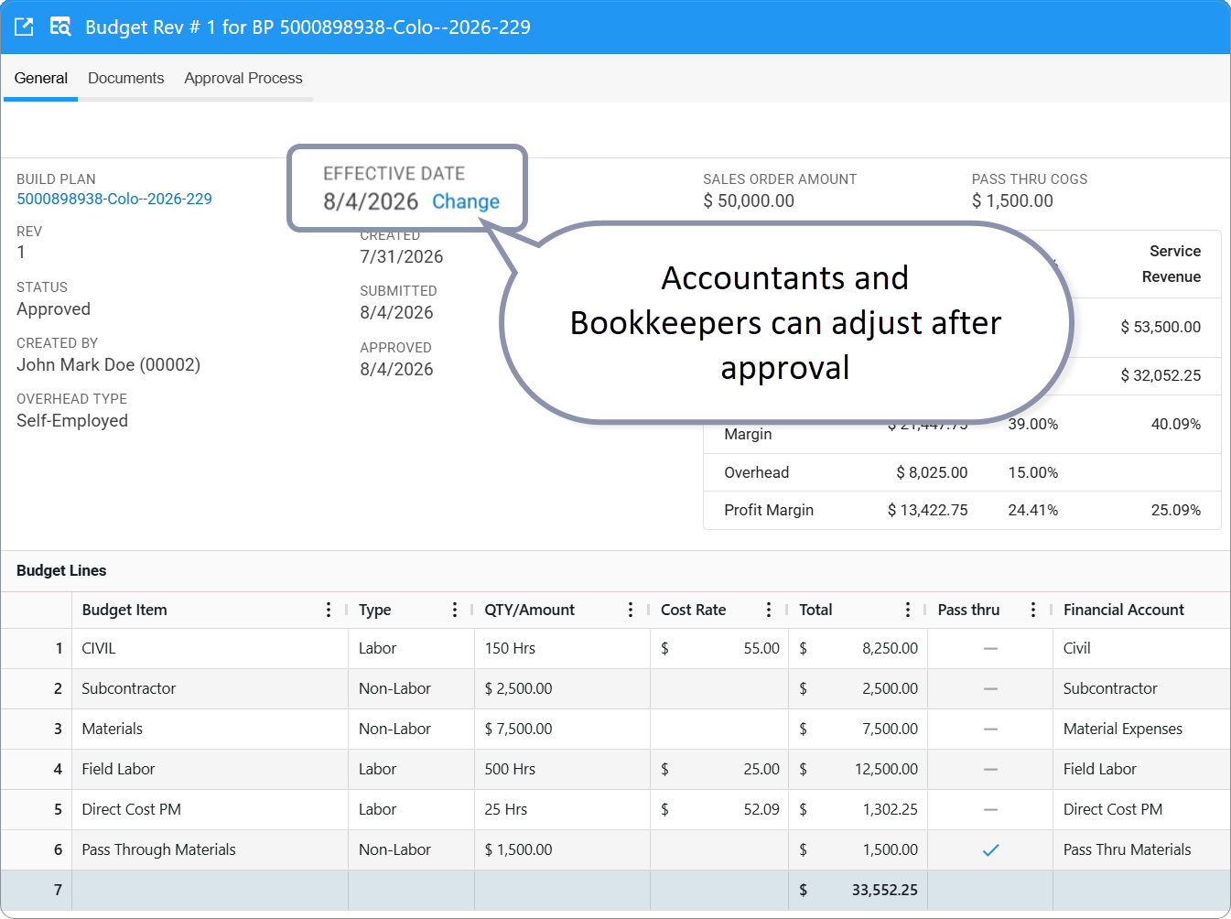Sort by QTY/Amount column header
The width and height of the screenshot is (1231, 919).
pos(530,610)
